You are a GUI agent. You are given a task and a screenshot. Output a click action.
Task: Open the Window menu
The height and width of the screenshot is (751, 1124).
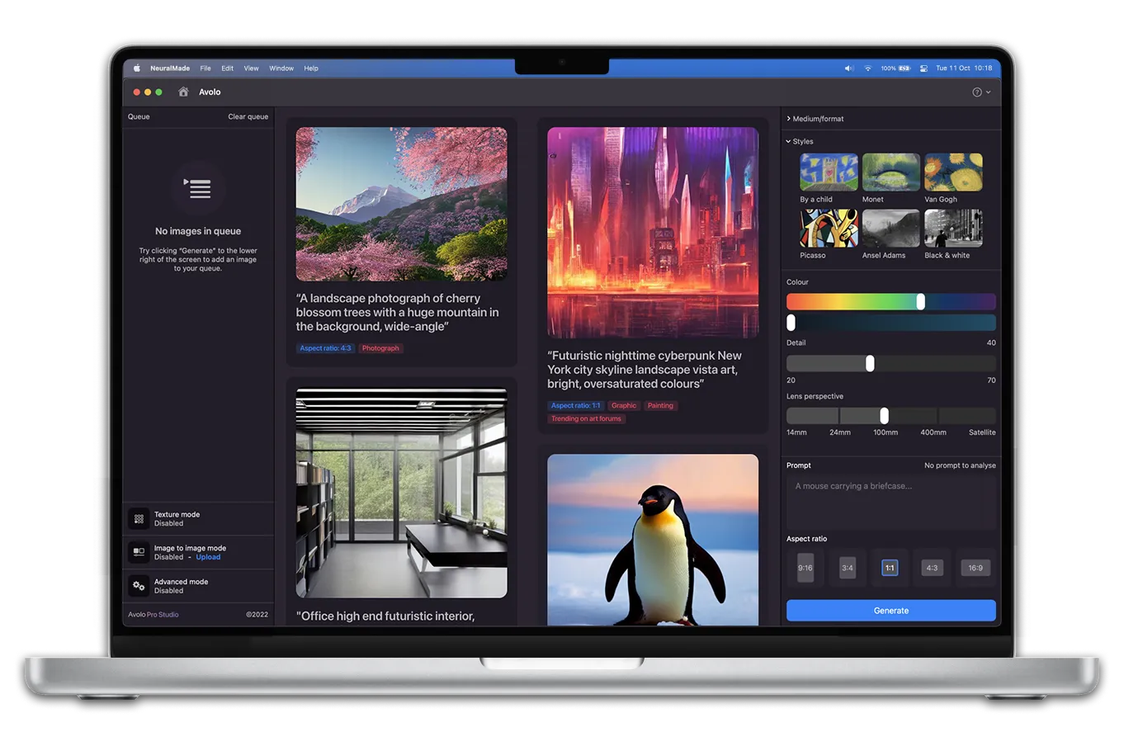tap(281, 68)
